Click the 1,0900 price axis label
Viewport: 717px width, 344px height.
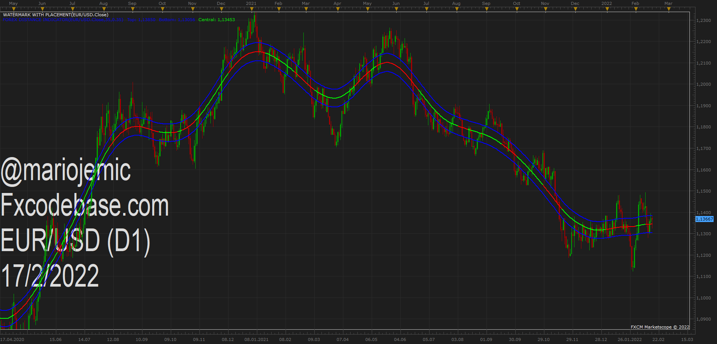703,319
